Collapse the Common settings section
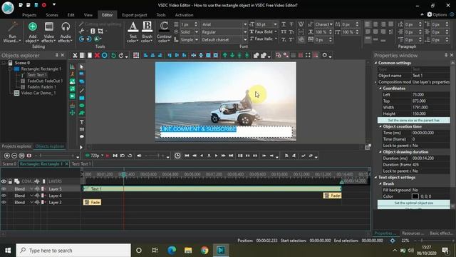This screenshot has width=456, height=257. (x=375, y=63)
